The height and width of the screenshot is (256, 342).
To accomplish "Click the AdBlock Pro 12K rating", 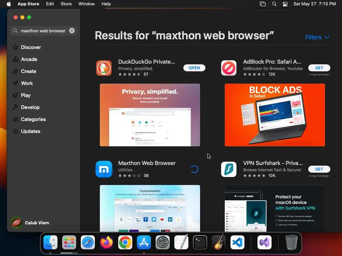I will pos(259,74).
